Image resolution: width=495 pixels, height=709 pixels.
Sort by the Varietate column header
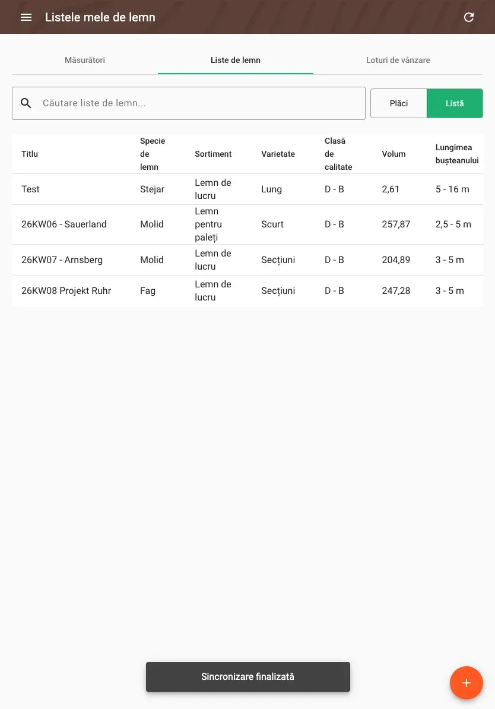(x=278, y=154)
